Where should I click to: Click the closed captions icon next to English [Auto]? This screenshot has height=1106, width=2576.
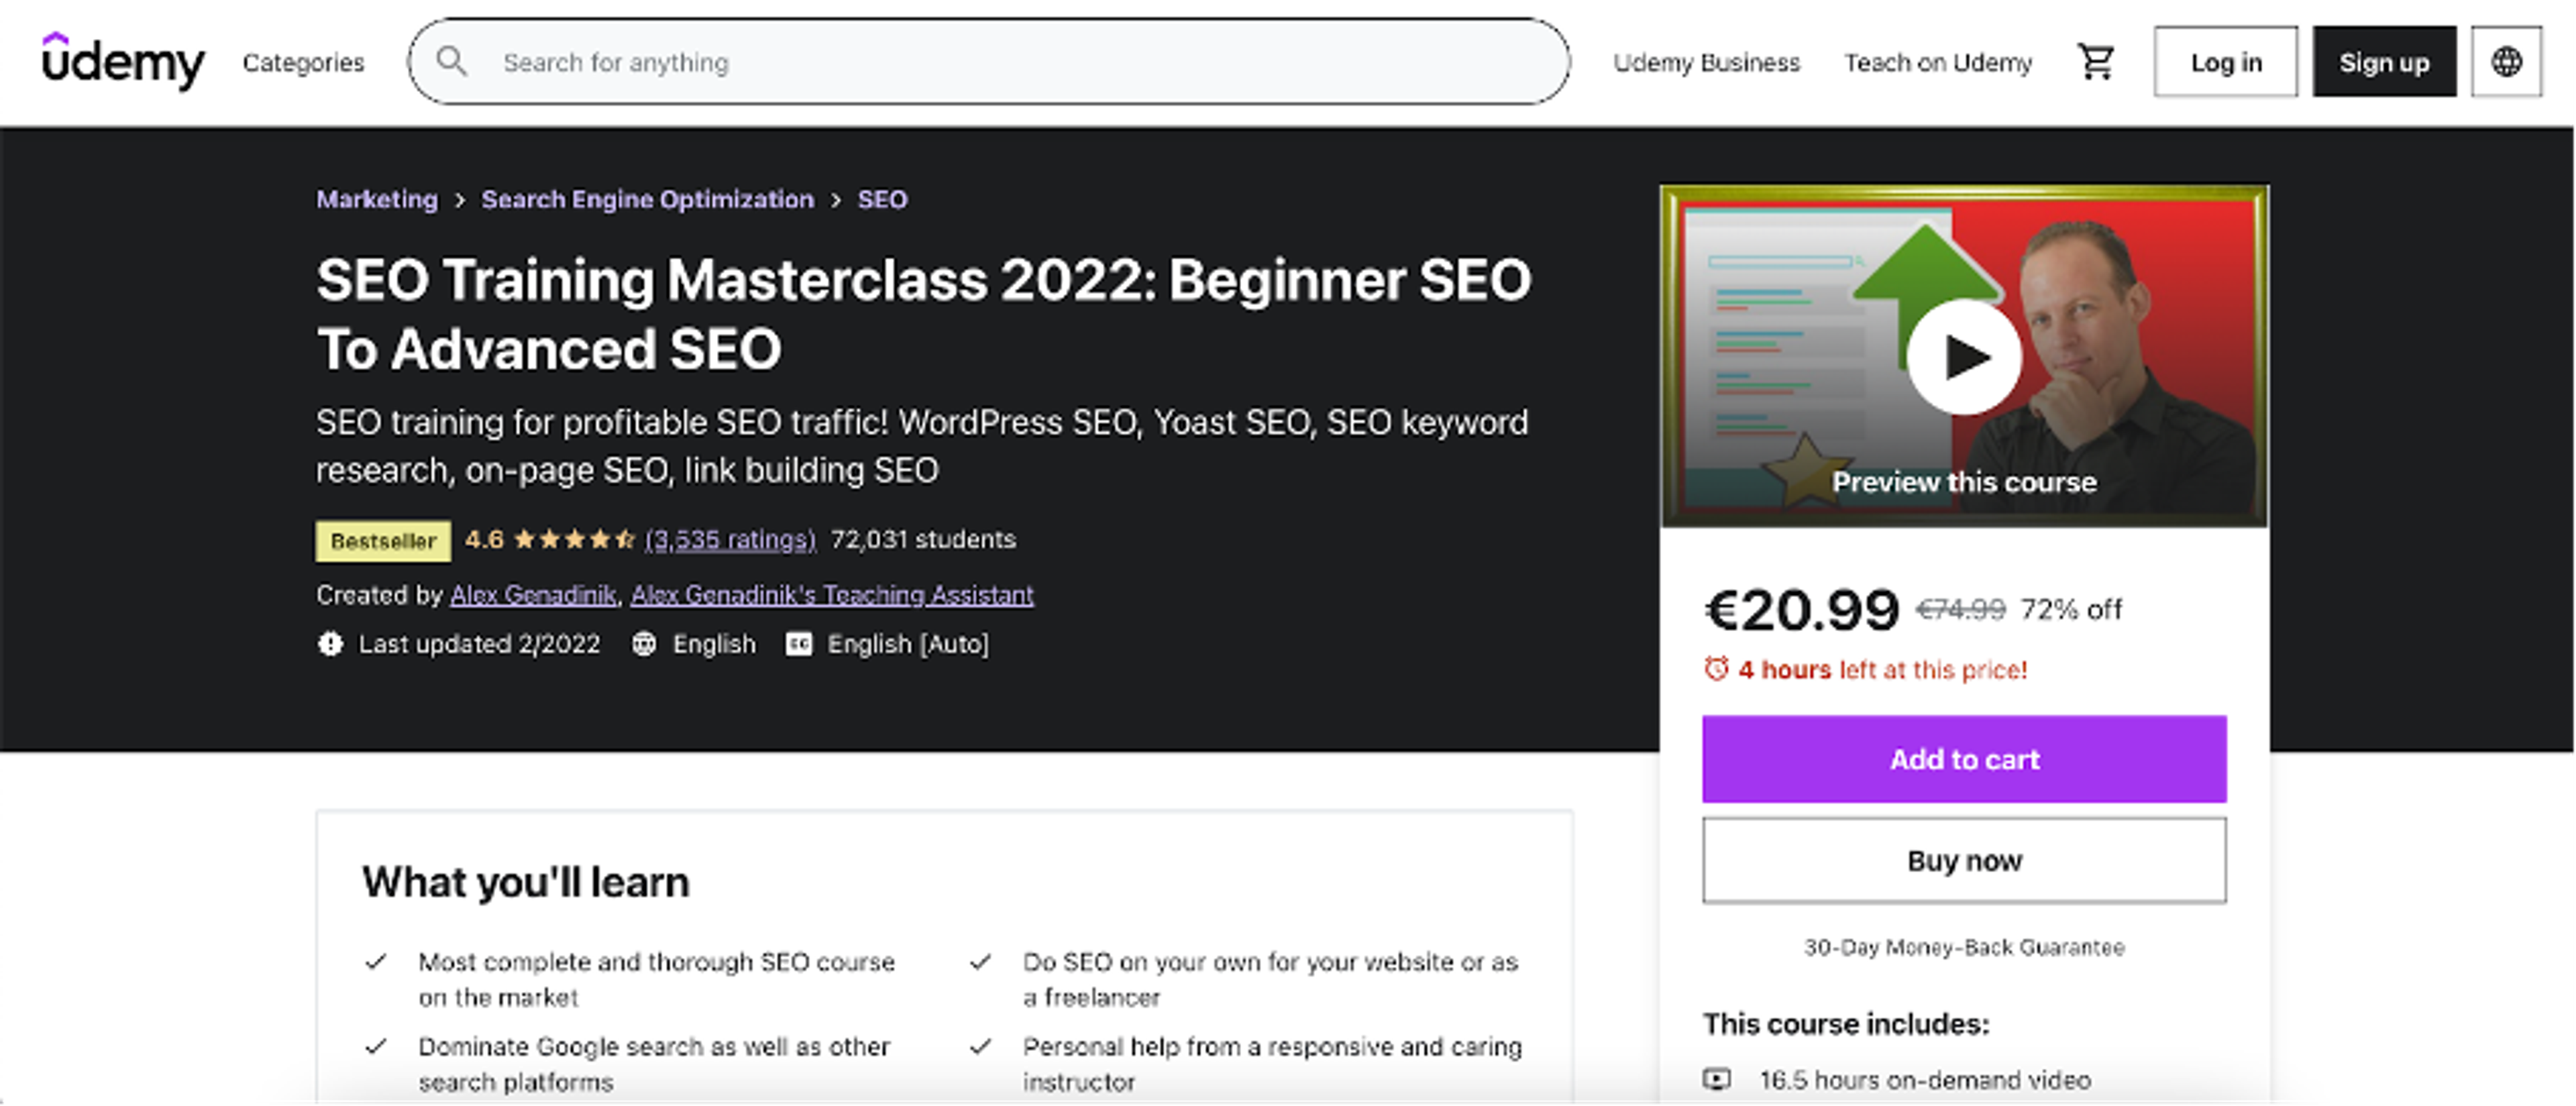(x=799, y=644)
